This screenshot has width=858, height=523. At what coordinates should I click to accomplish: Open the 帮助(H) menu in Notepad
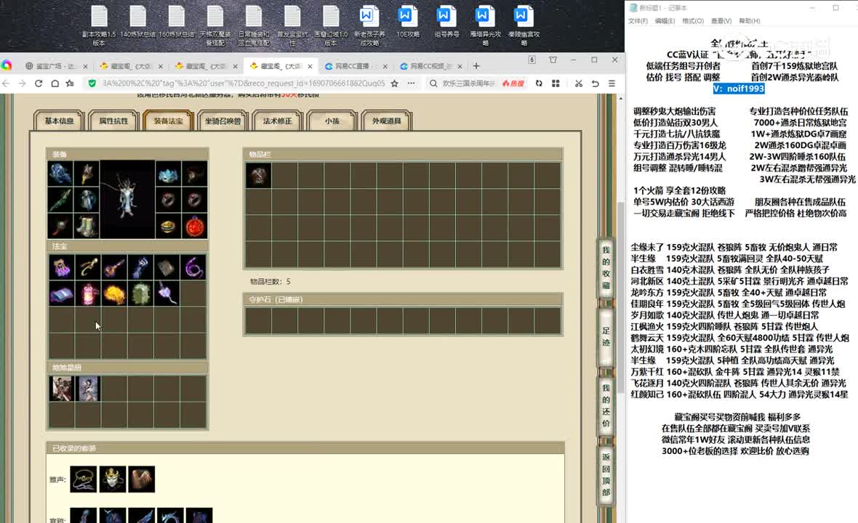[750, 21]
